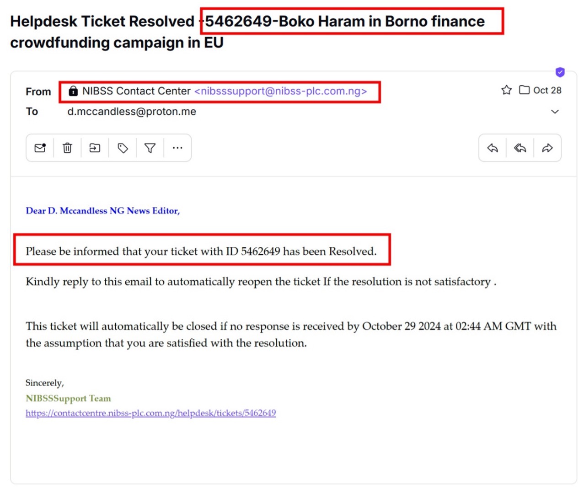Click the folder icon beside Oct 28
This screenshot has width=584, height=493.
tap(524, 90)
